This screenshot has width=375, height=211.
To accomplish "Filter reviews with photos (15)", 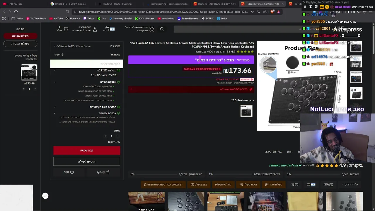I will pyautogui.click(x=328, y=184).
